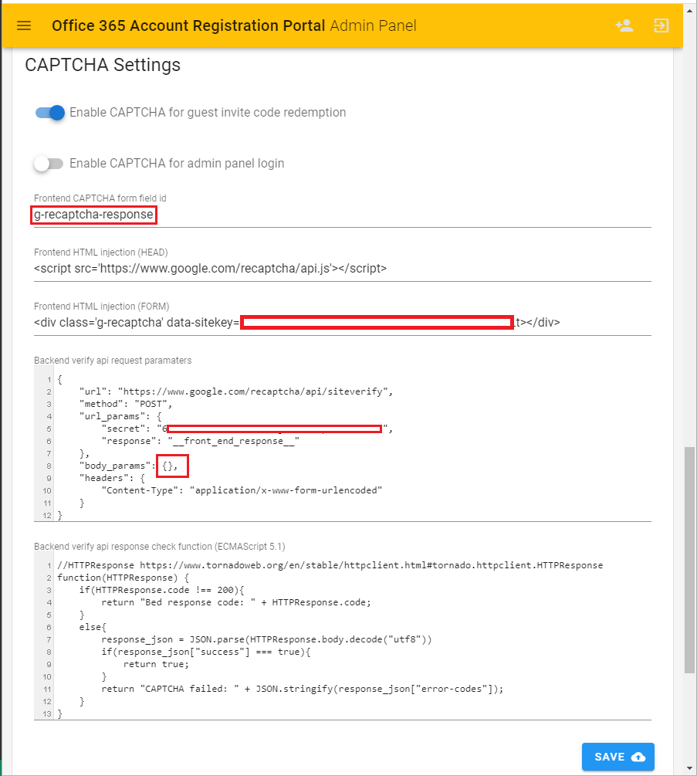Click the "CAPTCHA failed" return line
The width and height of the screenshot is (697, 776).
pos(303,690)
